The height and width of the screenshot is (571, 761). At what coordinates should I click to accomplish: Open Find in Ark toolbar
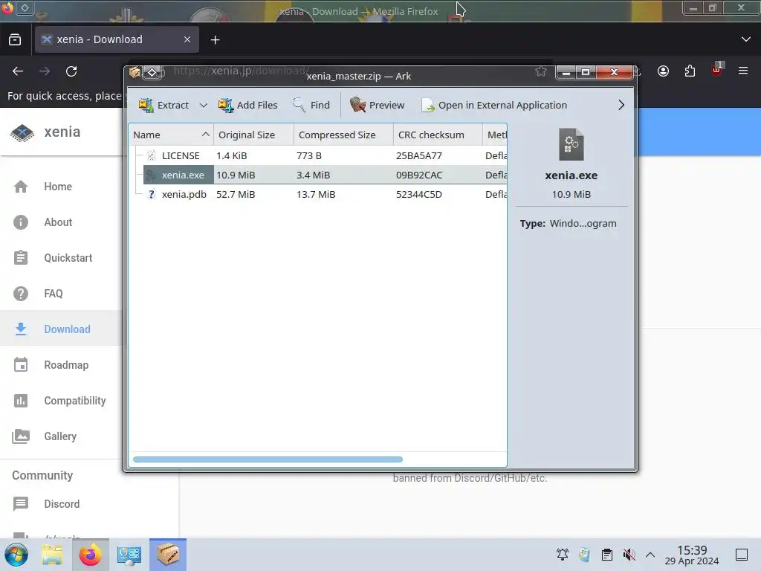(x=311, y=105)
